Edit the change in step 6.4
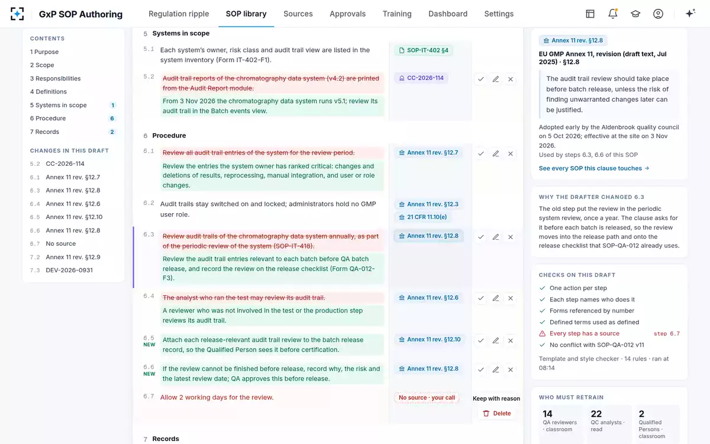The height and width of the screenshot is (444, 710). 496,298
